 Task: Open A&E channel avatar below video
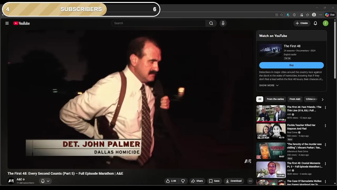pyautogui.click(x=11, y=181)
